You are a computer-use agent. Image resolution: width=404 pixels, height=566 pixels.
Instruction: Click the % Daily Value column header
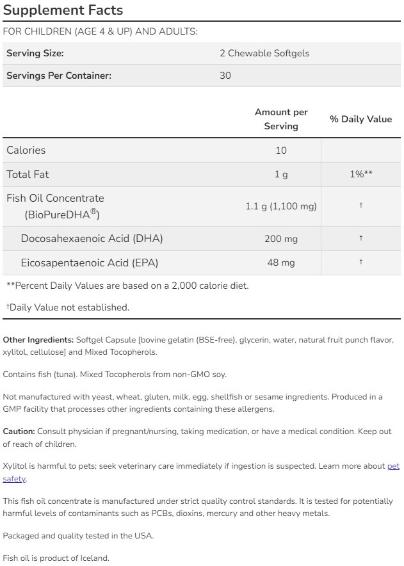click(x=360, y=119)
